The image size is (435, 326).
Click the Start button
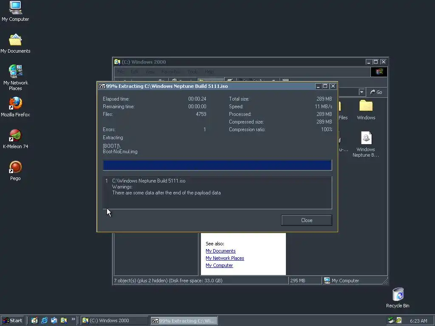click(13, 320)
